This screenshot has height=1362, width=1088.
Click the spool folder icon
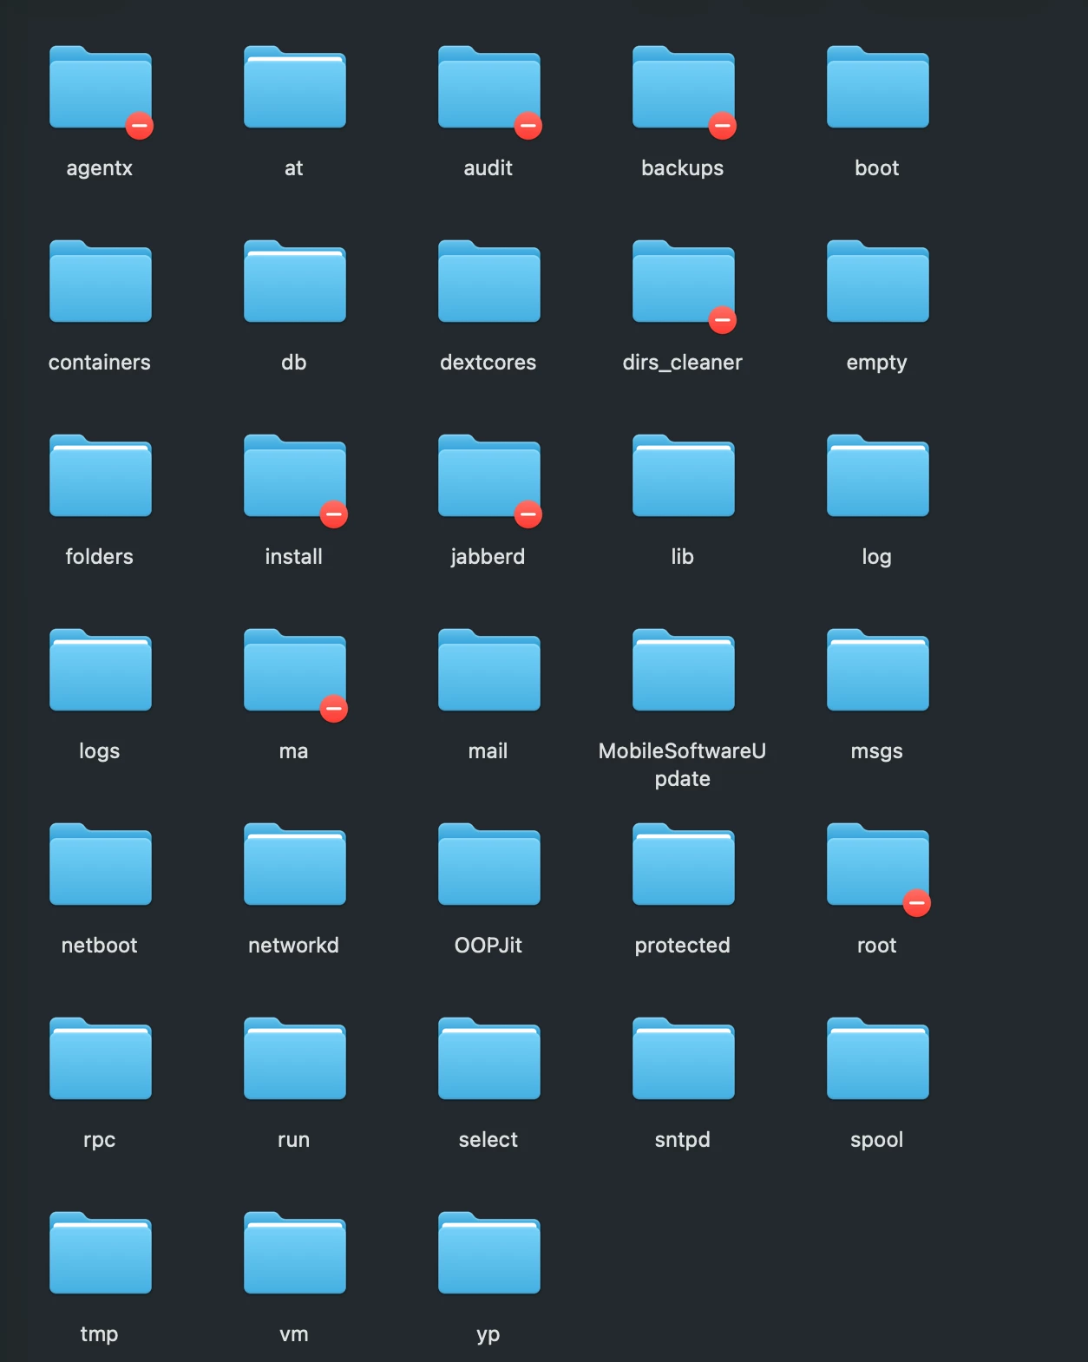tap(878, 1058)
